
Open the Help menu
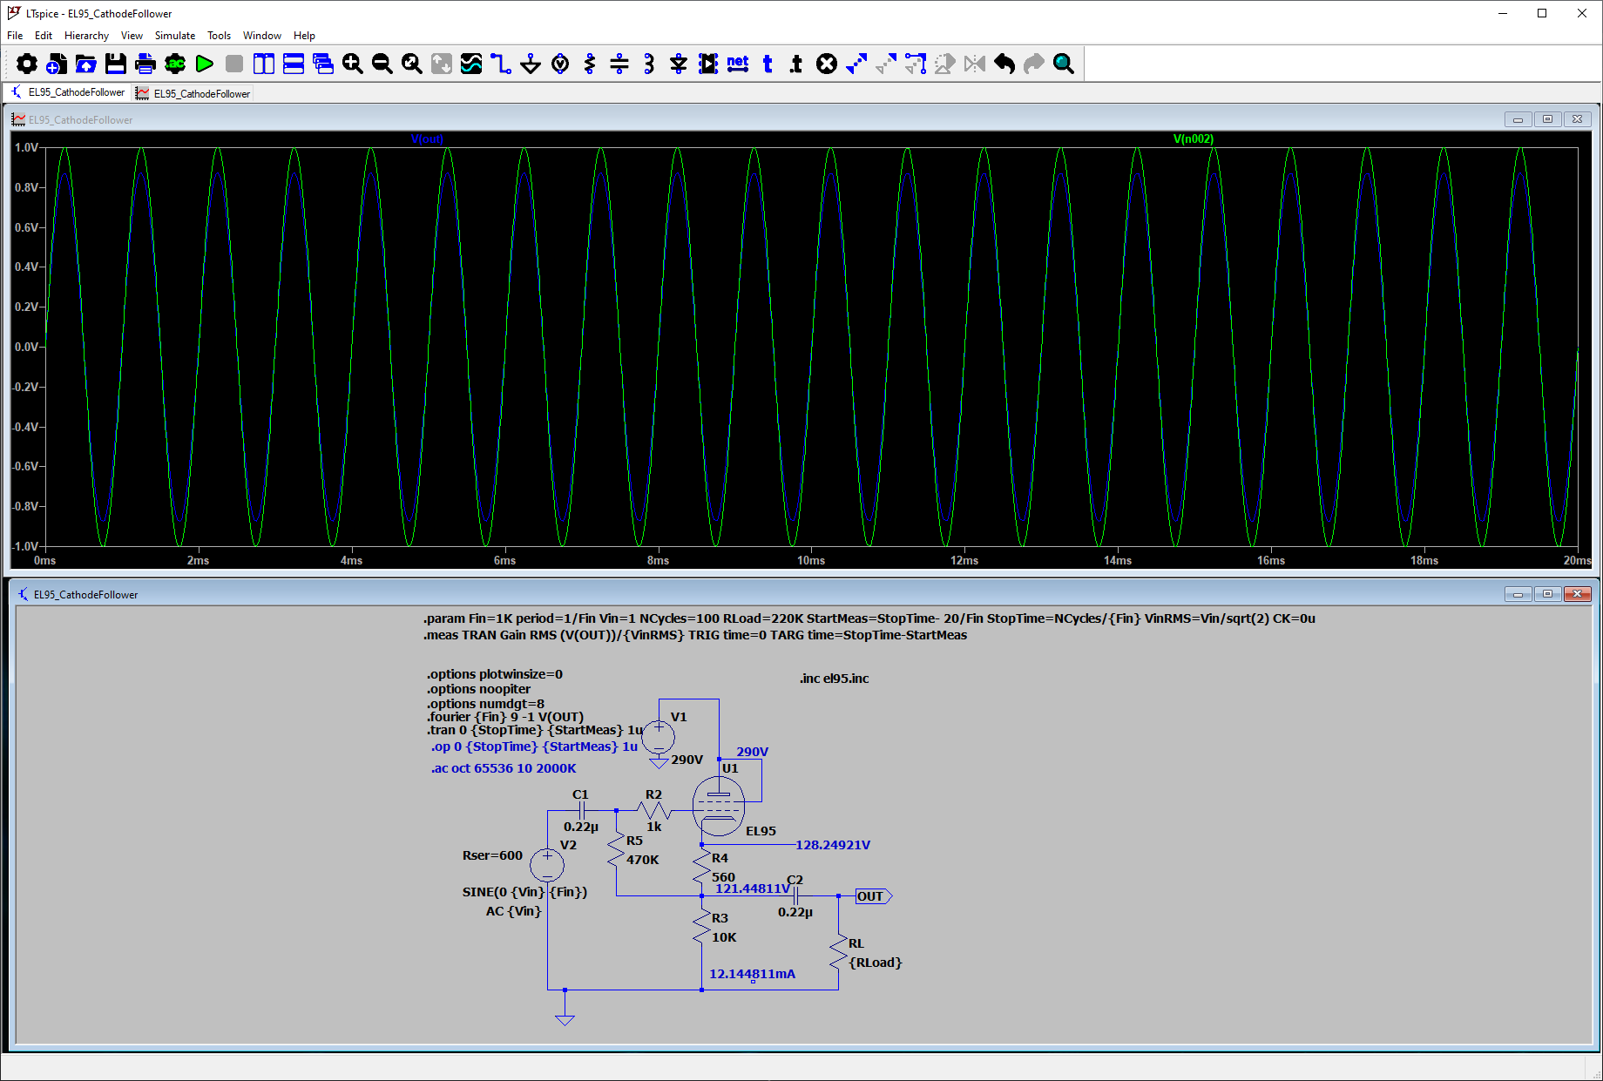coord(304,36)
